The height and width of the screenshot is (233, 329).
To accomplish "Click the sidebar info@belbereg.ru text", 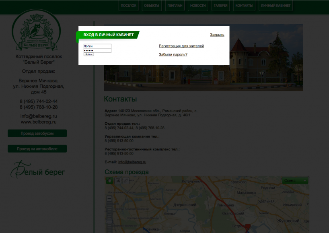I will [39, 116].
